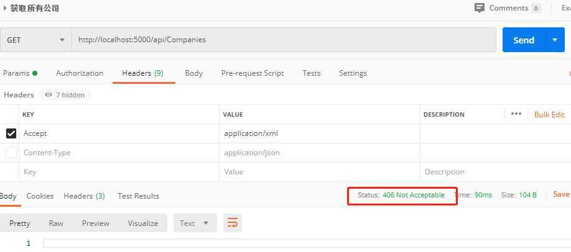This screenshot has width=571, height=252.
Task: Toggle the line wrap icon
Action: tap(233, 223)
